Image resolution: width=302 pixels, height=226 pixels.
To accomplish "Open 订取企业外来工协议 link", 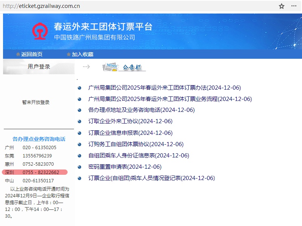I will (130, 121).
